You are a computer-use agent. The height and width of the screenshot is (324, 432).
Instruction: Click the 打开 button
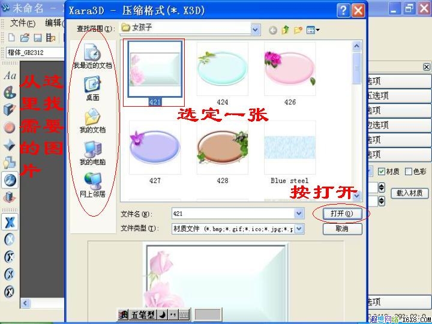[342, 214]
